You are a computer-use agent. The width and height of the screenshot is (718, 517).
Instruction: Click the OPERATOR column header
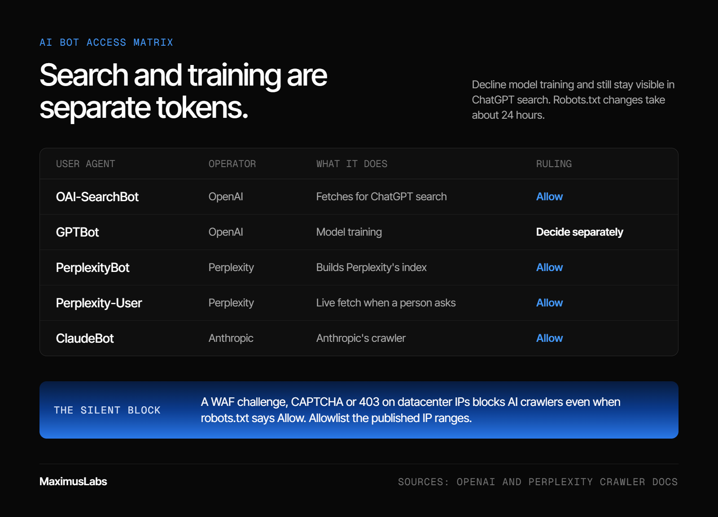(232, 164)
